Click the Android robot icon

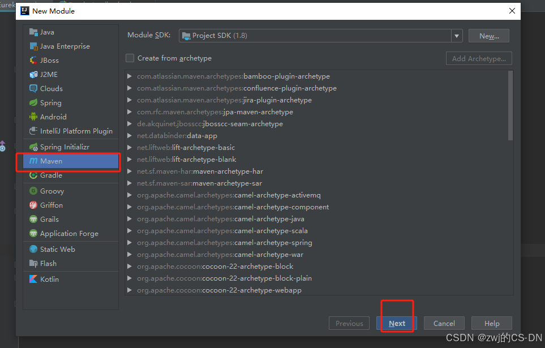(33, 117)
